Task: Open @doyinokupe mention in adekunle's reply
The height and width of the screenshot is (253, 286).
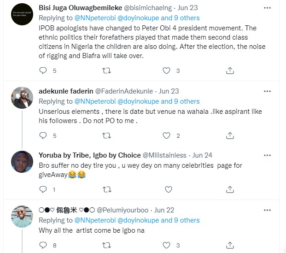Action: click(x=140, y=101)
